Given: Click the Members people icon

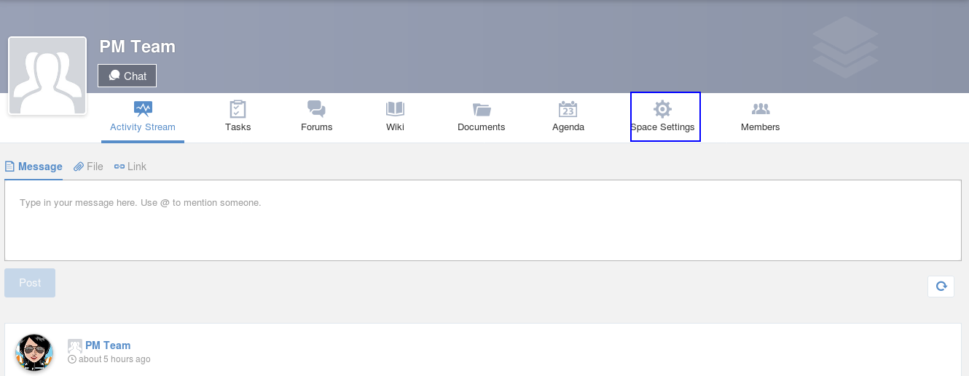Looking at the screenshot, I should click(761, 109).
